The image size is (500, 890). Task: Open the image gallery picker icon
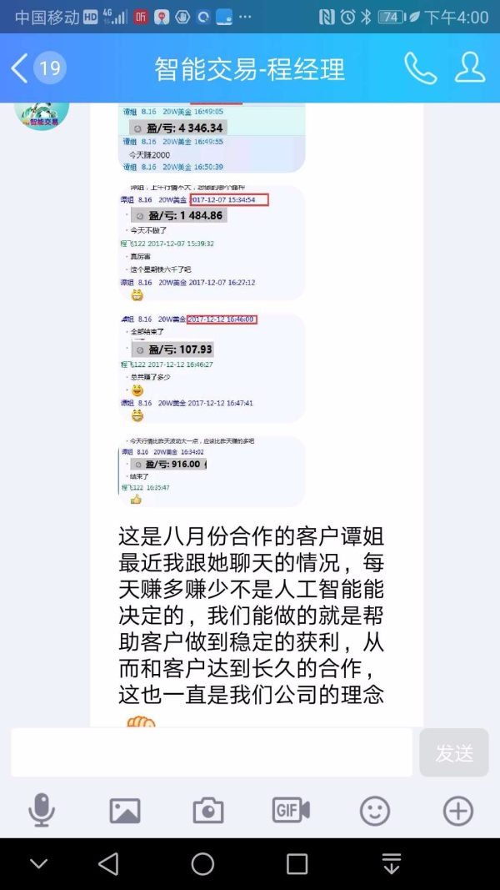[125, 811]
